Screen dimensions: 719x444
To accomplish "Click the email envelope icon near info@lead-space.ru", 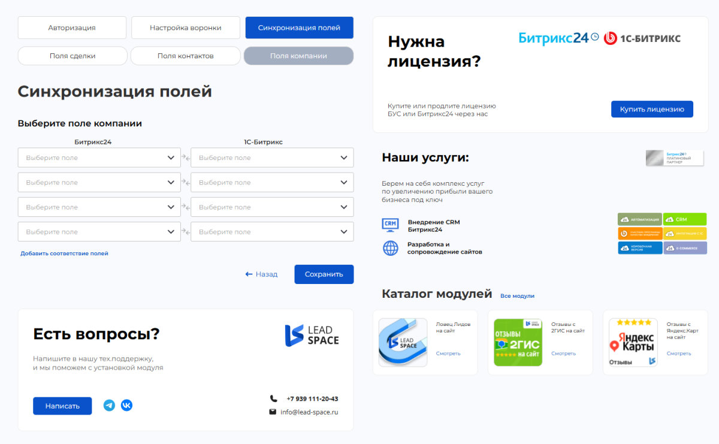I will coord(273,412).
